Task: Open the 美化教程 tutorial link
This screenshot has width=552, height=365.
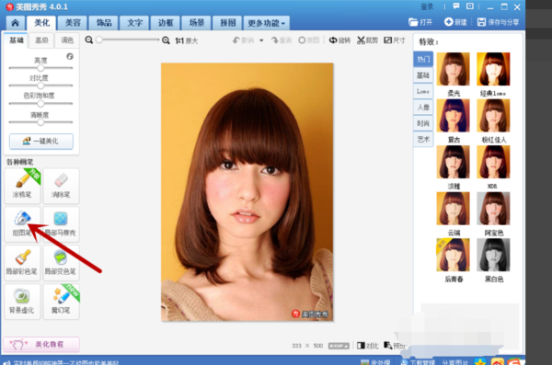Action: pyautogui.click(x=41, y=344)
